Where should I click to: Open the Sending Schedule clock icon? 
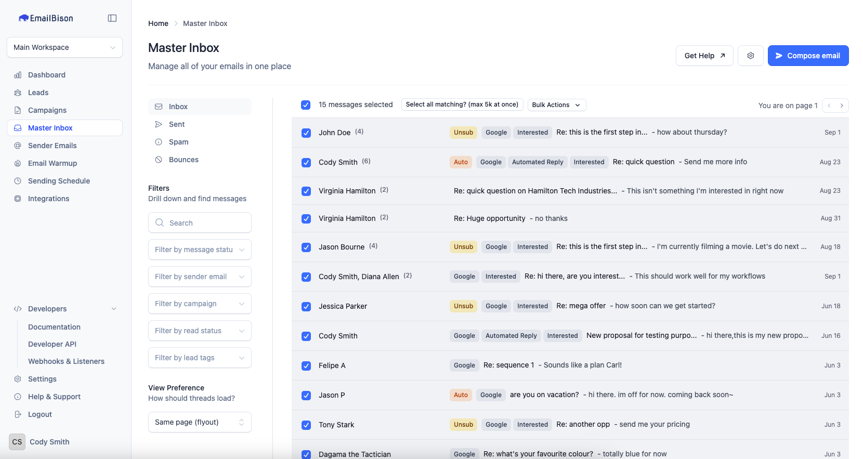(x=18, y=181)
